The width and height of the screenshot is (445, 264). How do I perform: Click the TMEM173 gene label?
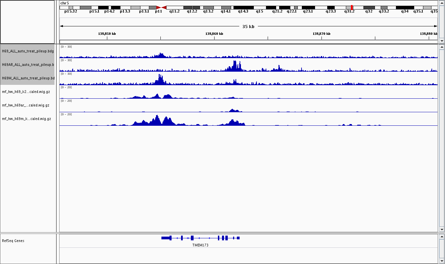[200, 245]
